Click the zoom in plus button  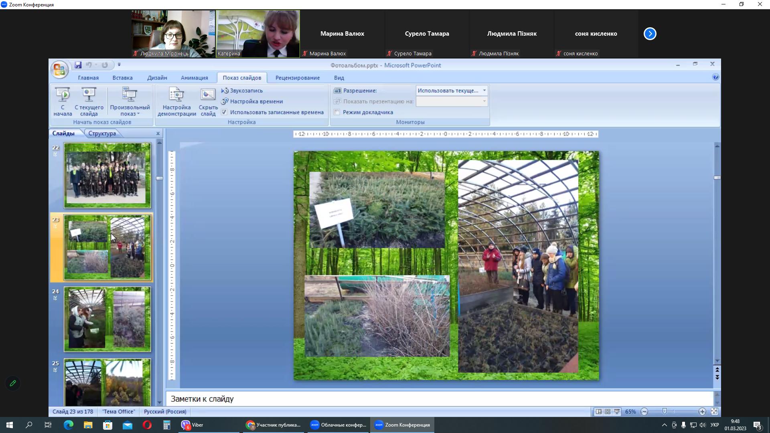click(702, 412)
